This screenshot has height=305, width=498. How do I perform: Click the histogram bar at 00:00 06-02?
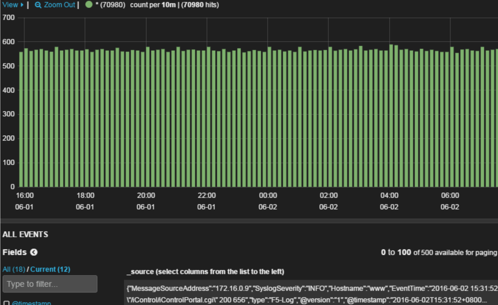click(x=269, y=117)
